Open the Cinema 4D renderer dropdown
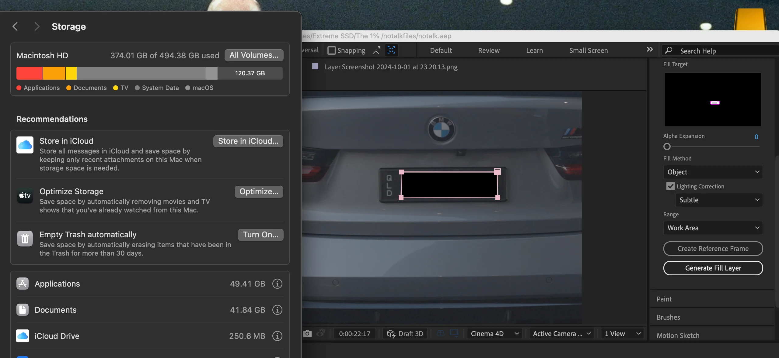 494,334
